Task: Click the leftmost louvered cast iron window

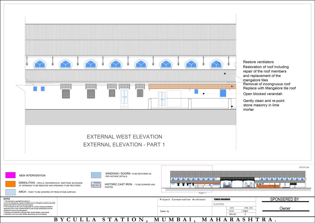Action: click(66, 93)
